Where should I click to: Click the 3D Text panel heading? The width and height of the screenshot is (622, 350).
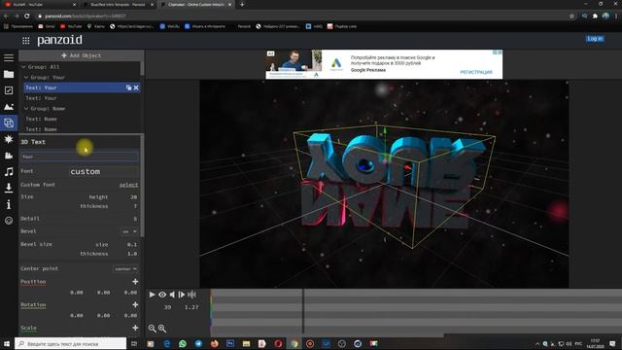[33, 142]
